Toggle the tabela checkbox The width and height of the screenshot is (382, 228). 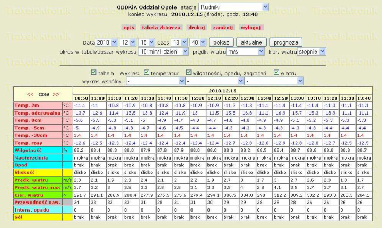coord(93,72)
